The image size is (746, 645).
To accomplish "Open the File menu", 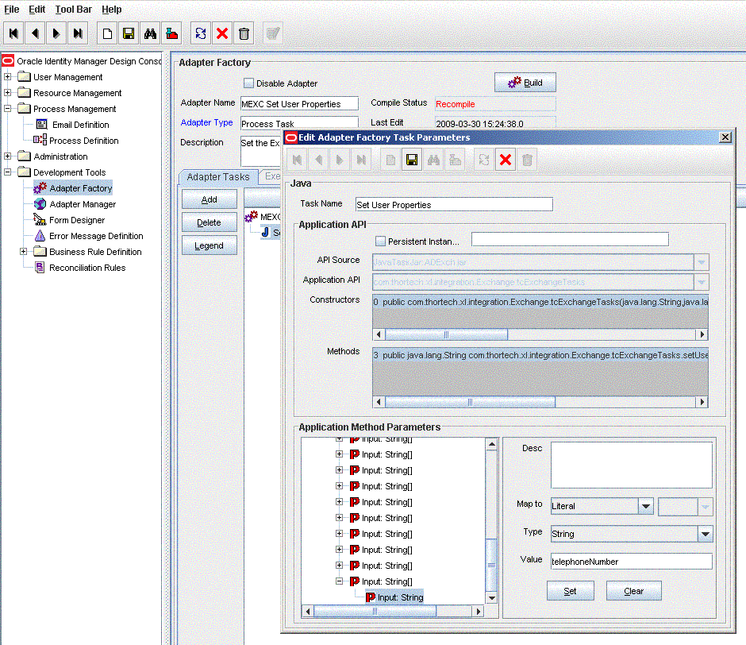I will pos(11,9).
